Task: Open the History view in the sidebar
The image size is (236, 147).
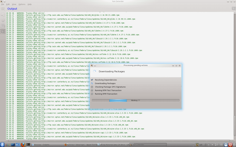Action: point(3,26)
